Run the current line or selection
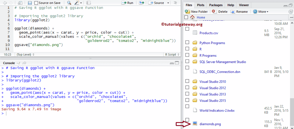The image size is (294, 129). click(x=127, y=3)
